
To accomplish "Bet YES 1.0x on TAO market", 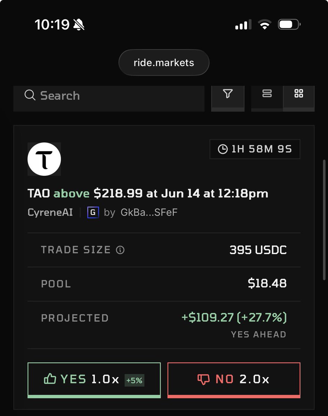I will 94,380.
